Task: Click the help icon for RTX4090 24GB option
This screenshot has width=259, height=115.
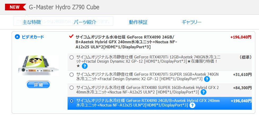Action: coord(192,105)
